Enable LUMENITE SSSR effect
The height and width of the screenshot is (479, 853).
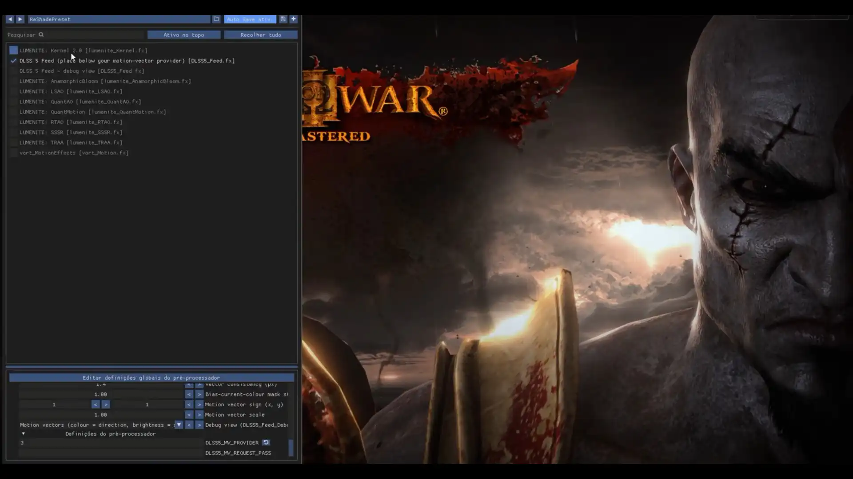point(14,132)
